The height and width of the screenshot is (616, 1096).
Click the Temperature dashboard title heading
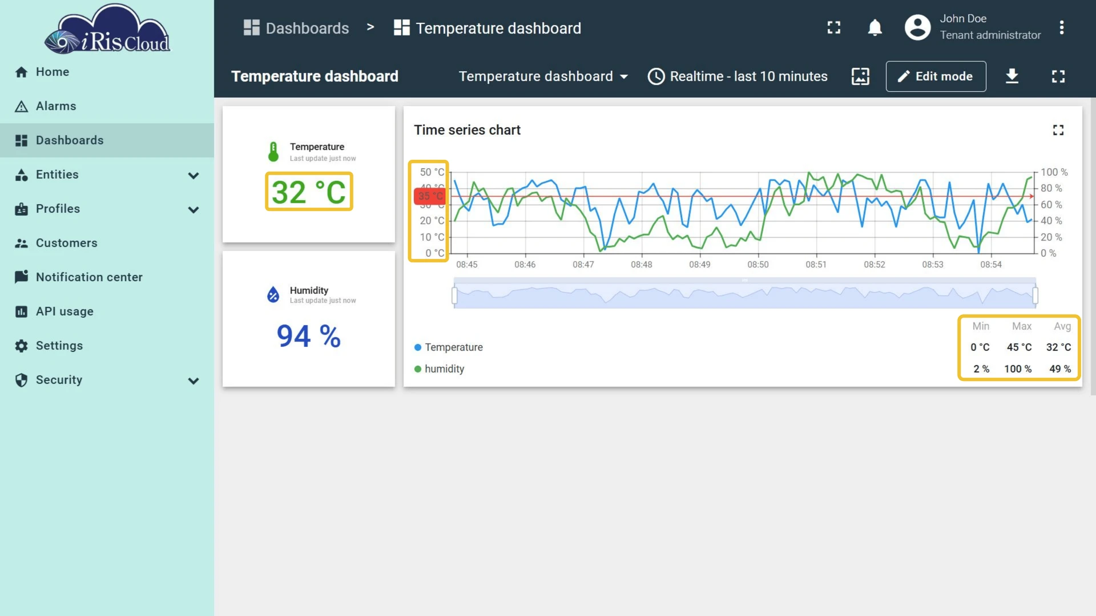pos(315,76)
